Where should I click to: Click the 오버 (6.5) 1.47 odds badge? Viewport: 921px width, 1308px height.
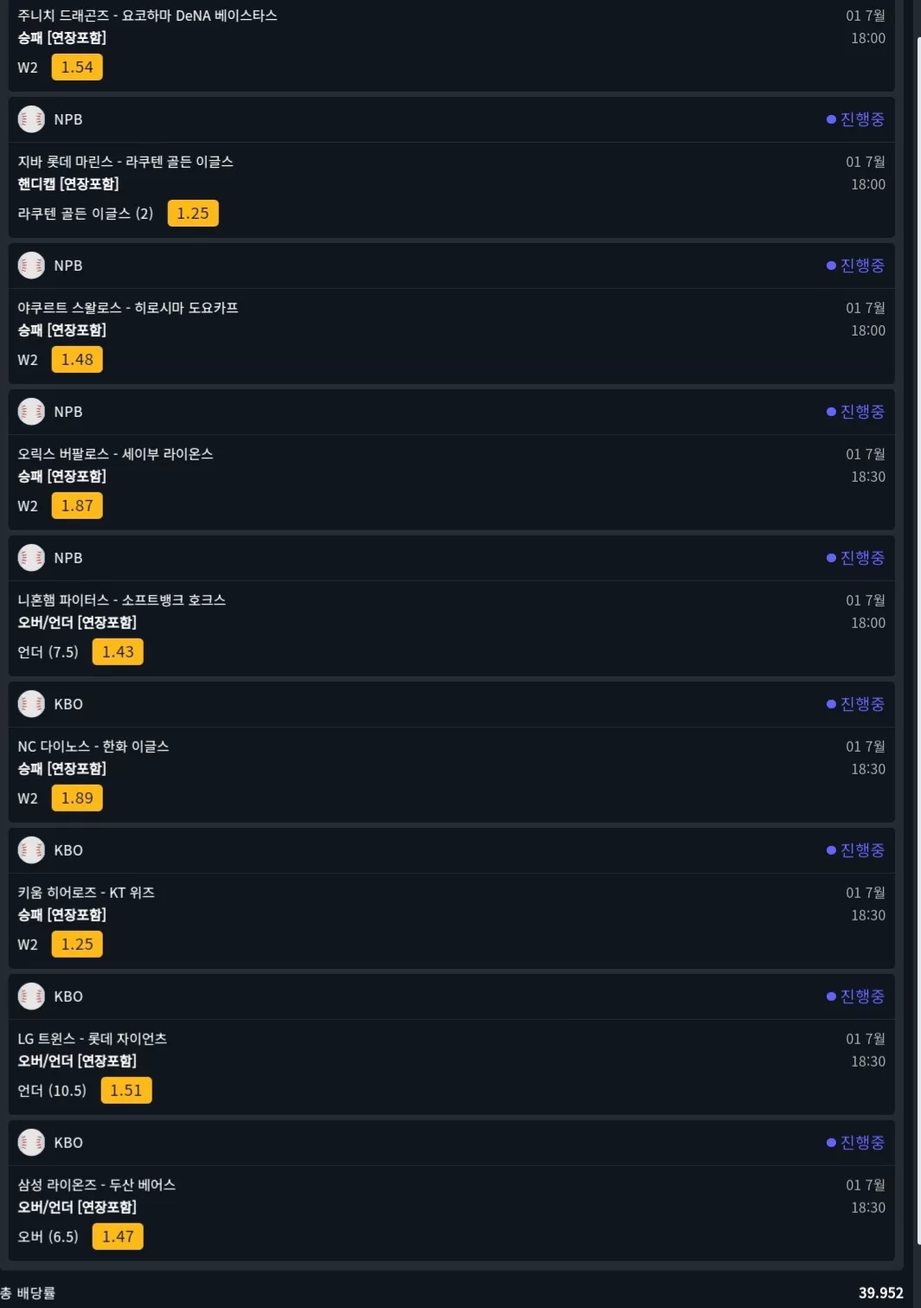pos(118,1237)
